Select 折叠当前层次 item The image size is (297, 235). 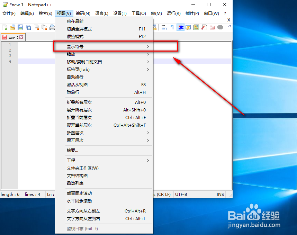(x=104, y=117)
